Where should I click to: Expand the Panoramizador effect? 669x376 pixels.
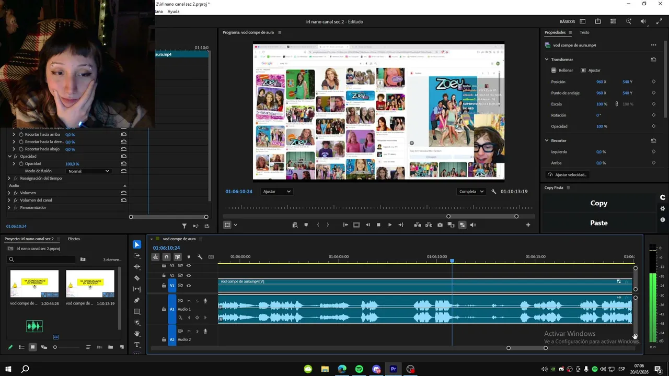(9, 207)
